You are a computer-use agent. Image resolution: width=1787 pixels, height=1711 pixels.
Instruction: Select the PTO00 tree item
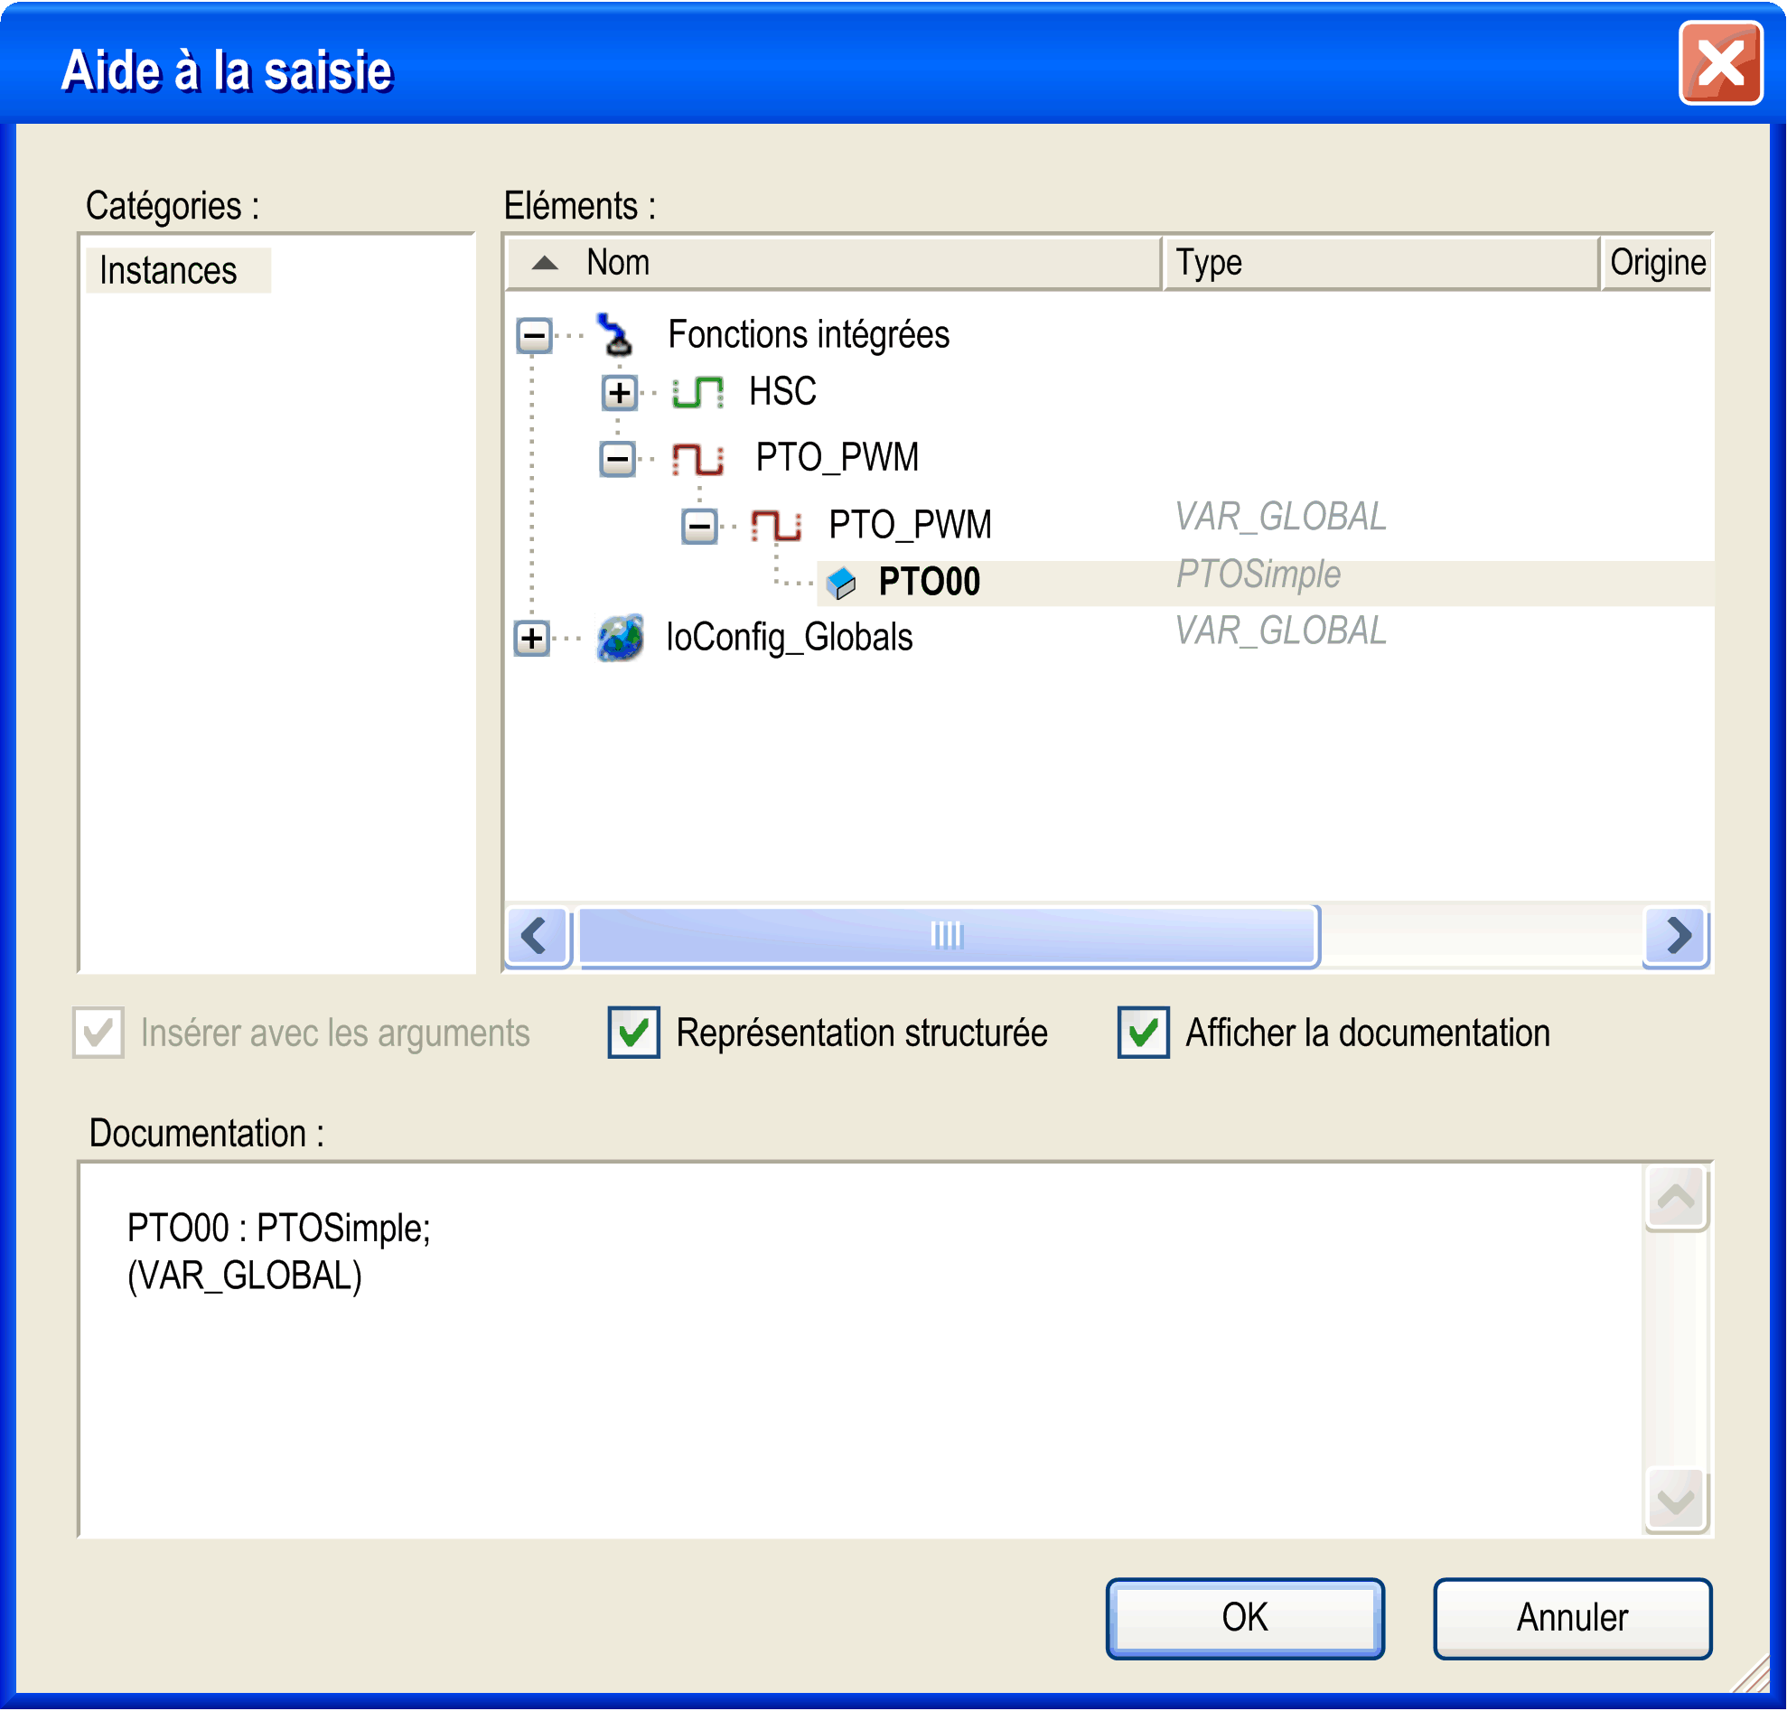tap(928, 583)
